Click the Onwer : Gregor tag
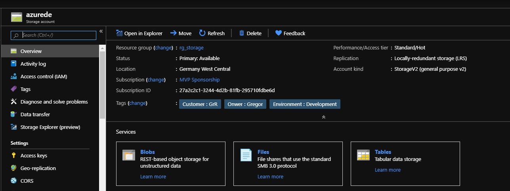The image size is (510, 191). click(245, 104)
